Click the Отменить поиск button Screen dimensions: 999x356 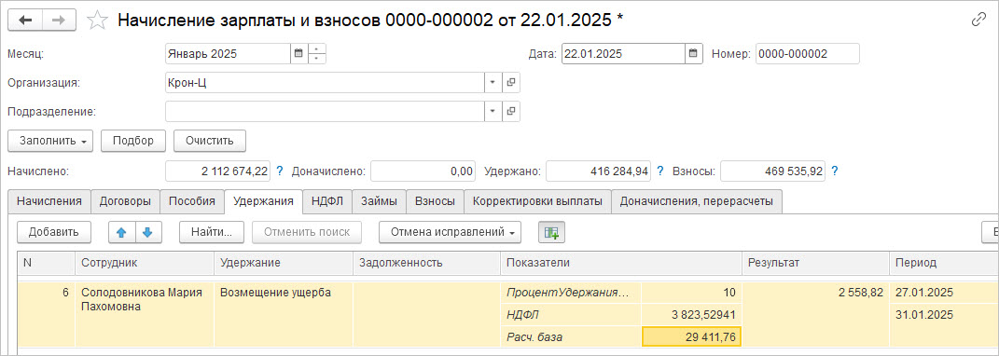(x=307, y=232)
